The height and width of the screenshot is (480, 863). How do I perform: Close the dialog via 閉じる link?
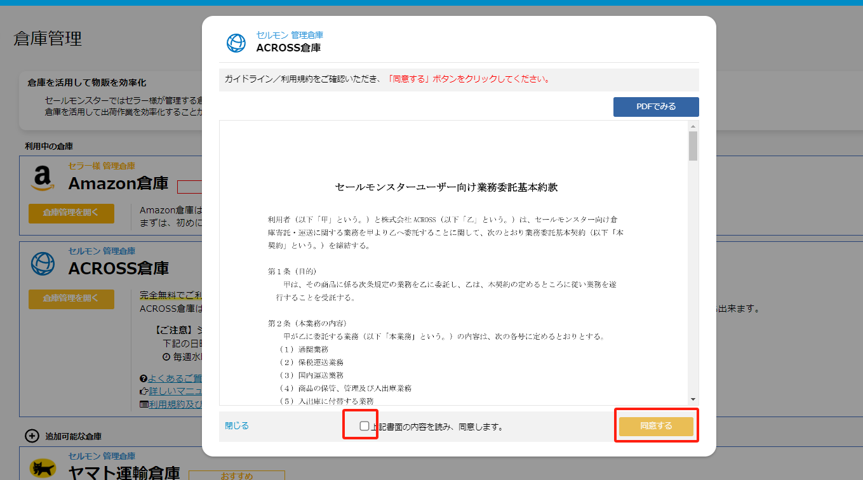click(237, 425)
